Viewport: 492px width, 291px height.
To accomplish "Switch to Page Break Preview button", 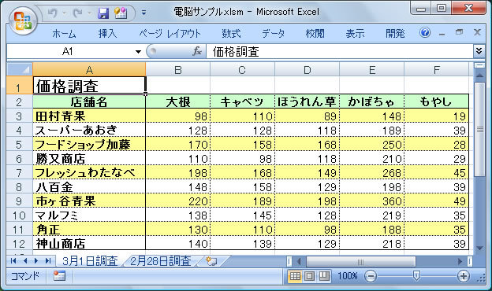I will tap(324, 276).
